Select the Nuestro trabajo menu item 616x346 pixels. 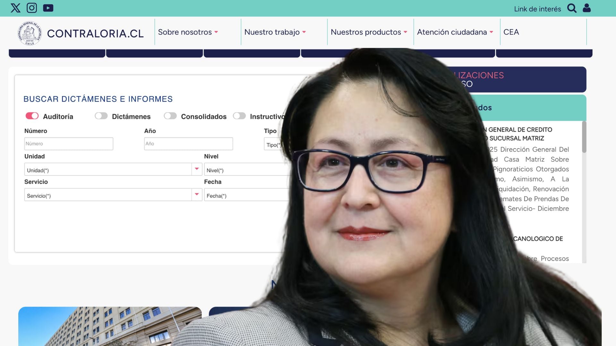(273, 32)
